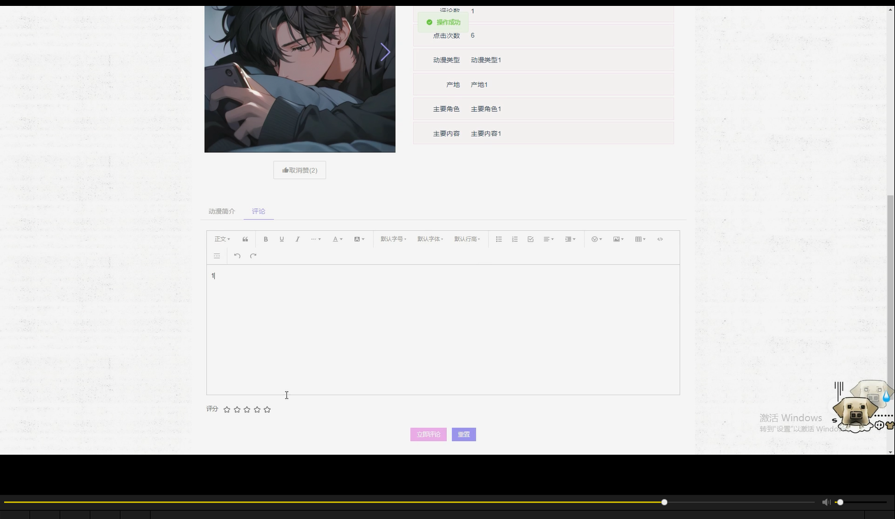This screenshot has height=519, width=895.
Task: Undo the last edit in the editor
Action: coord(237,255)
